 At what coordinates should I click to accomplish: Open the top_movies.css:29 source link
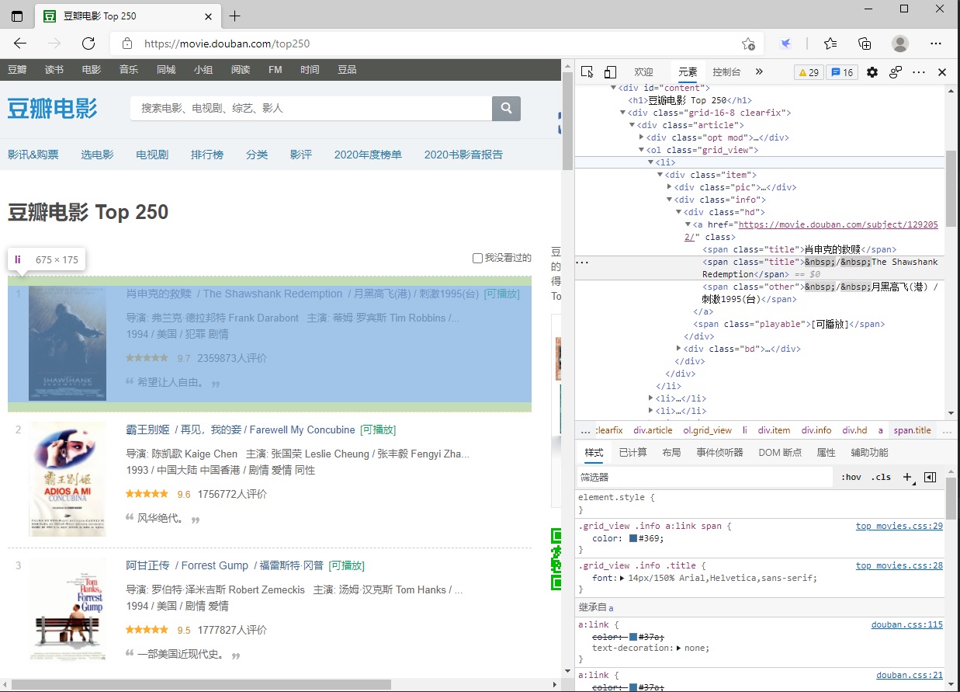pos(899,526)
